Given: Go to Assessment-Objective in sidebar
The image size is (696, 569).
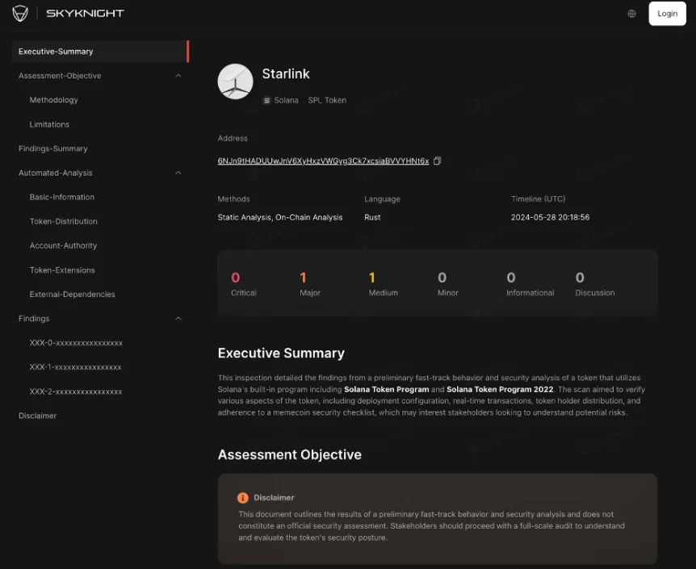Looking at the screenshot, I should (x=60, y=76).
